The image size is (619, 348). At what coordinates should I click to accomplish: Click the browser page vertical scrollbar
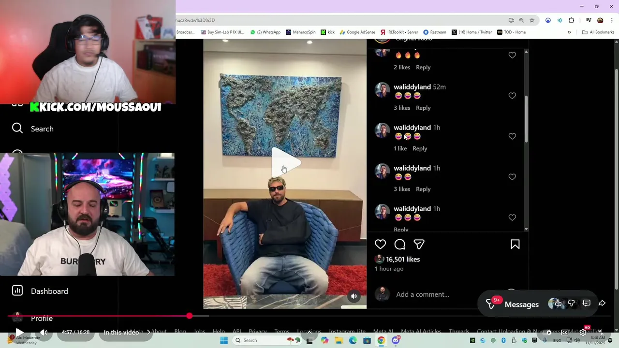click(616, 179)
